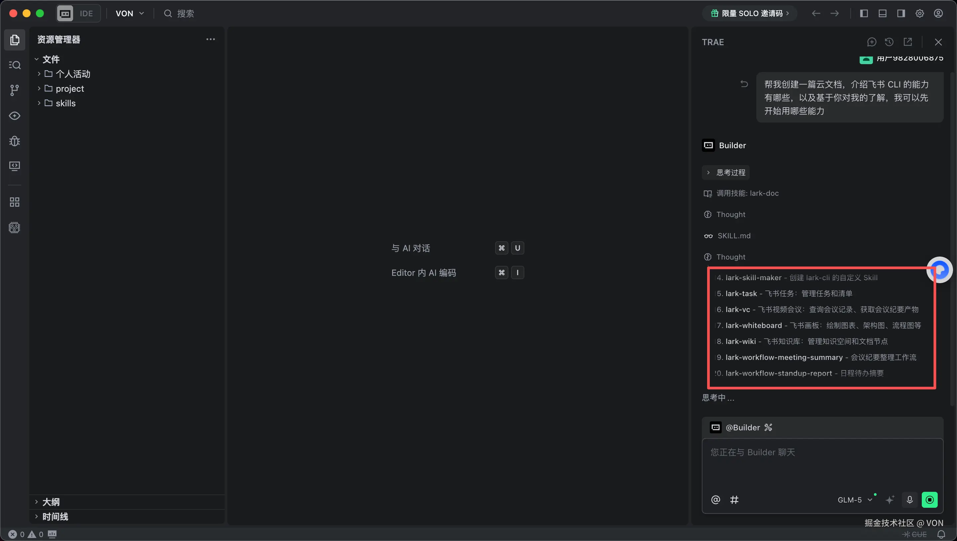Screen dimensions: 957x541
Task: Open chat history in TRAE panel
Action: point(890,42)
